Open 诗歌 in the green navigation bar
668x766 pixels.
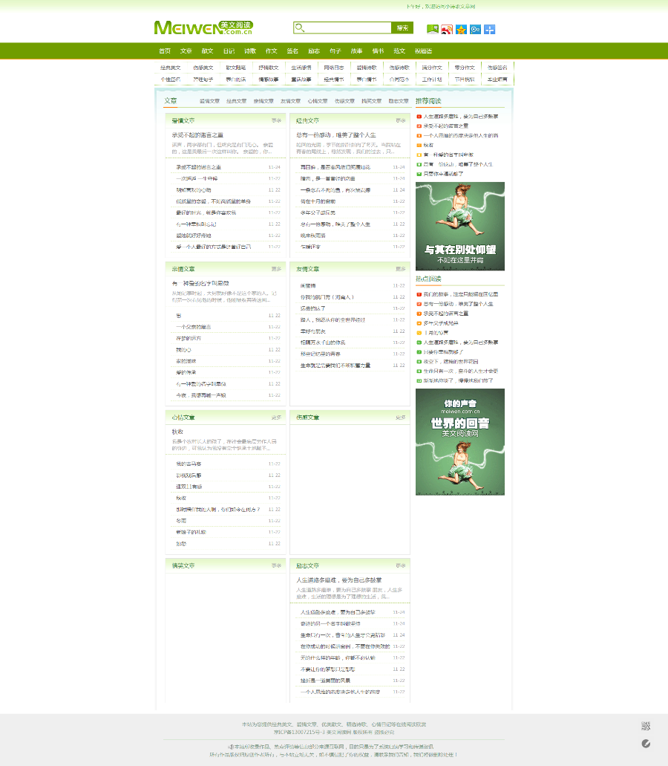250,51
